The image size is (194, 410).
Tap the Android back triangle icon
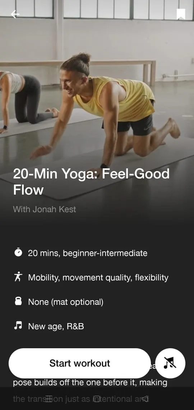[145, 399]
